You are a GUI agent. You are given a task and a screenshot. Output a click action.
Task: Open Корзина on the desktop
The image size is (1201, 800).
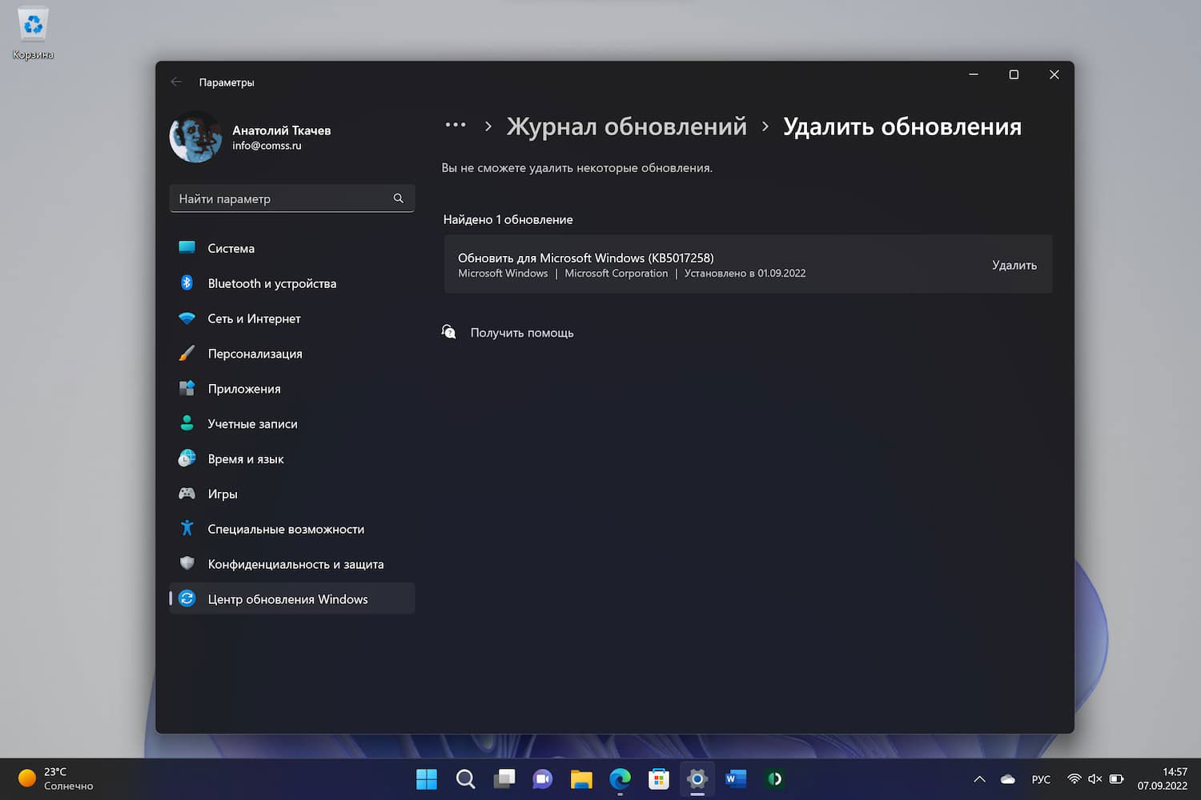pyautogui.click(x=33, y=34)
